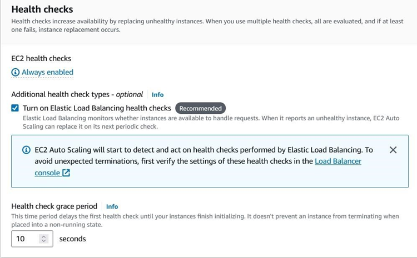Click the info icon beside "Always enabled"
417x258 pixels.
(x=16, y=72)
